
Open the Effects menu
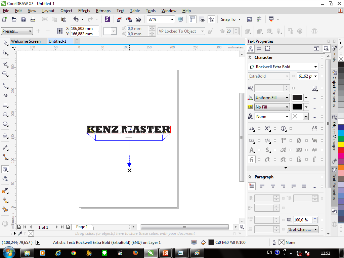click(x=84, y=11)
